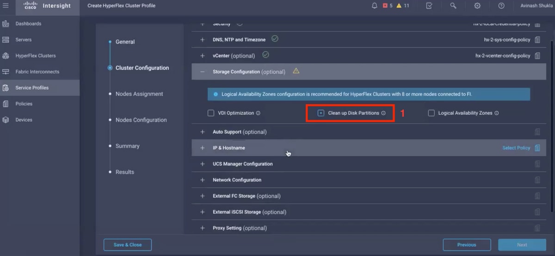The width and height of the screenshot is (555, 256).
Task: Expand the Network Configuration section
Action: [x=203, y=180]
